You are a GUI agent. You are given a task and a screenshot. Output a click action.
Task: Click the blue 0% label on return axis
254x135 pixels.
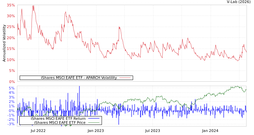12,111
